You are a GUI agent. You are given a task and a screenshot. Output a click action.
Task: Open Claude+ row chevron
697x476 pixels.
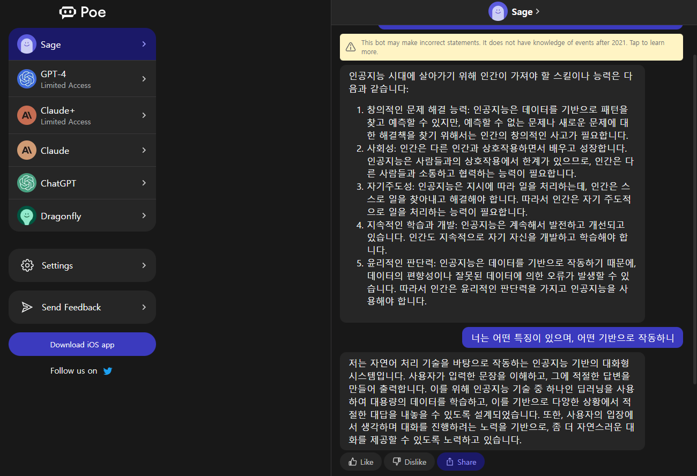coord(144,115)
